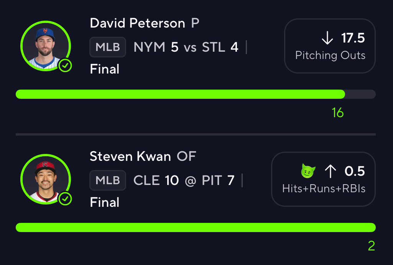
Task: Click the green checkmark on Steven Kwan's photo
Action: (65, 199)
